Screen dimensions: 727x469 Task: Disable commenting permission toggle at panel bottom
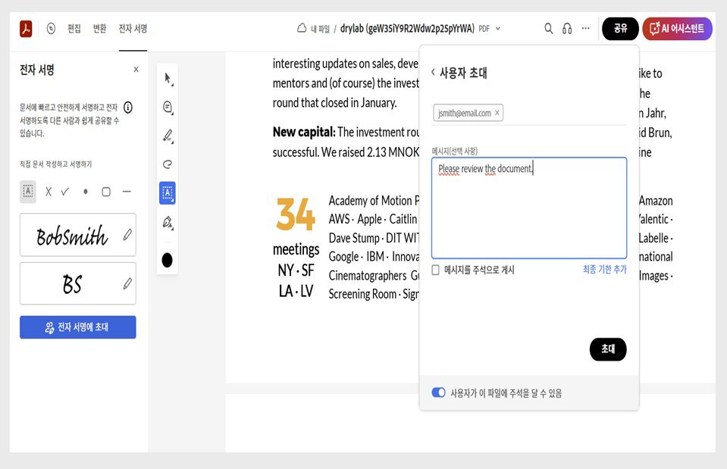439,392
